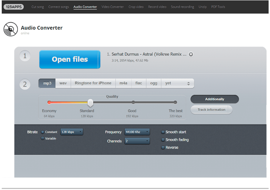Image resolution: width=270 pixels, height=190 pixels.
Task: Enable the Reverse checkbox
Action: [x=163, y=147]
